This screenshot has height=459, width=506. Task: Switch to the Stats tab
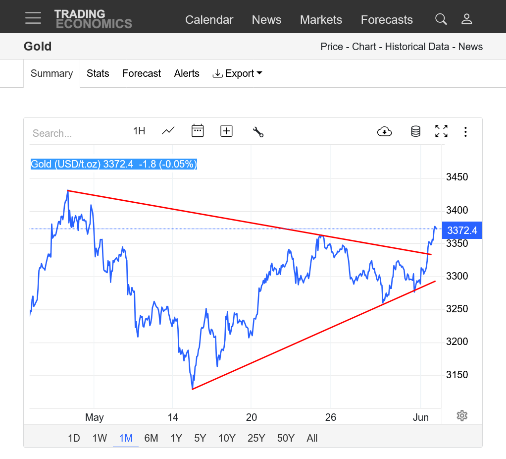pos(98,73)
